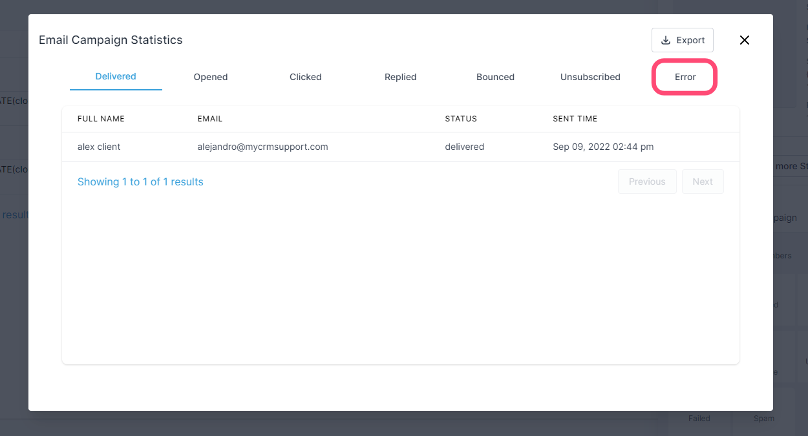
Task: Close the Email Campaign Statistics dialog
Action: [x=745, y=40]
